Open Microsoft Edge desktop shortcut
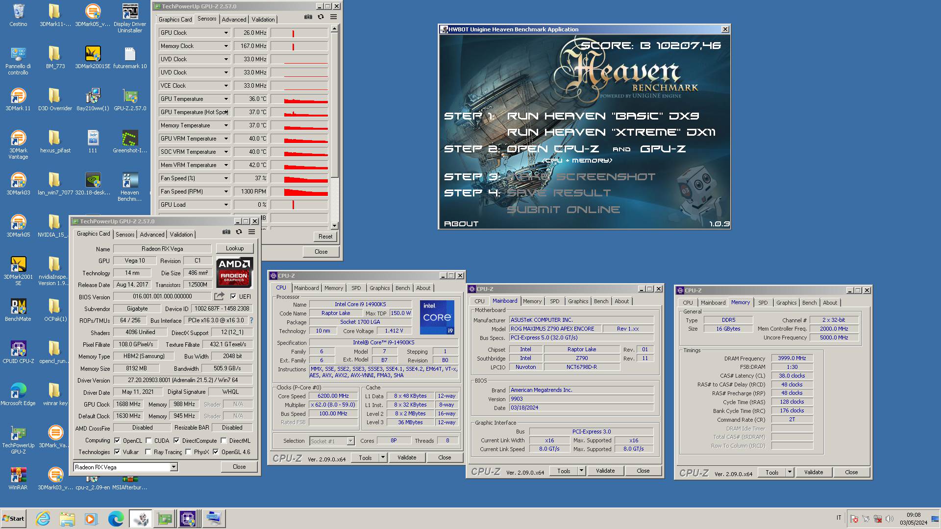Screen dimensions: 941x529 pyautogui.click(x=18, y=394)
